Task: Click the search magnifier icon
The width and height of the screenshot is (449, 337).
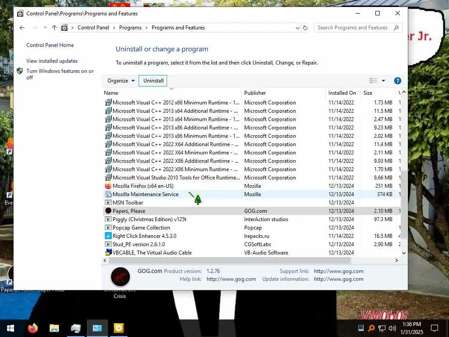Action: tap(396, 28)
